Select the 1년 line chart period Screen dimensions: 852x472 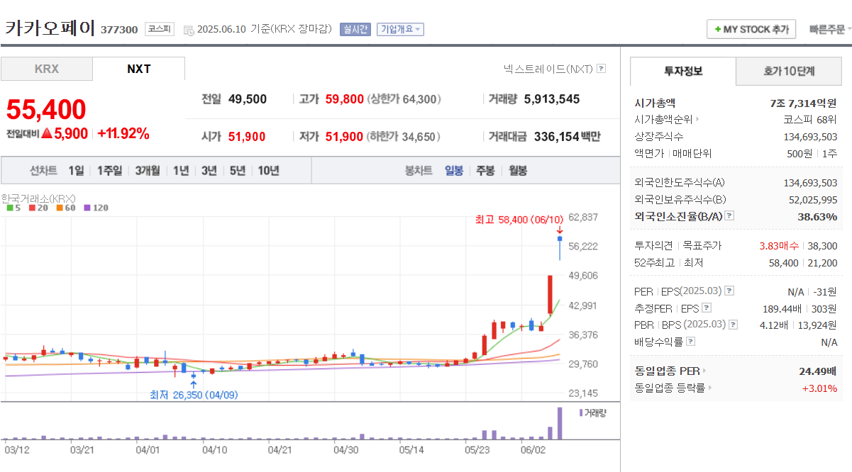pos(181,171)
